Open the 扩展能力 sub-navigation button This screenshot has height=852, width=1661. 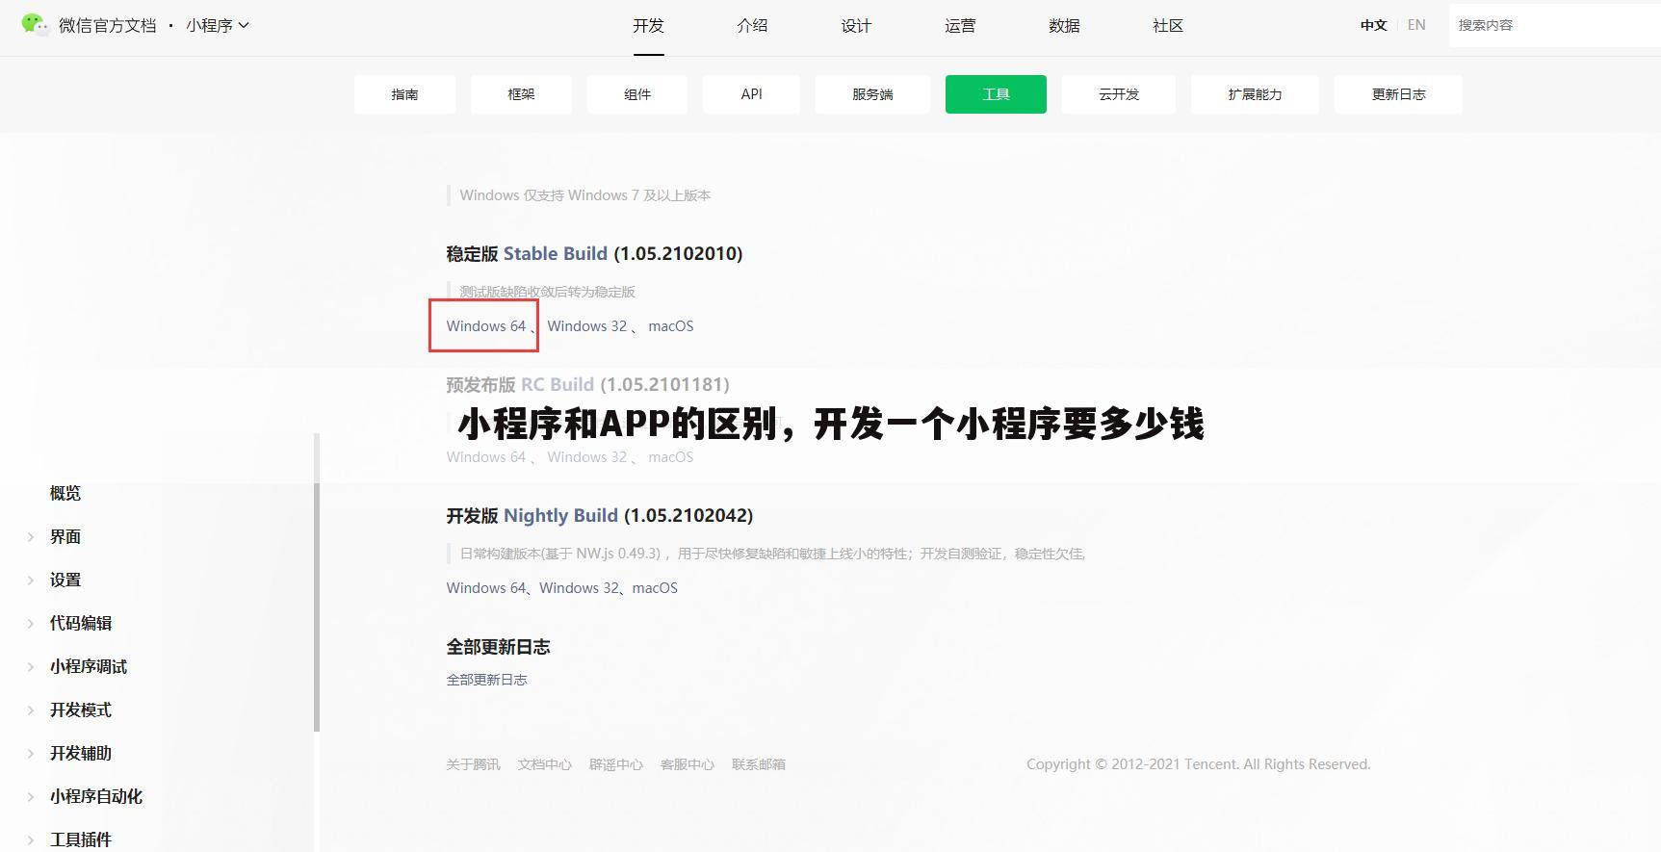pos(1255,94)
